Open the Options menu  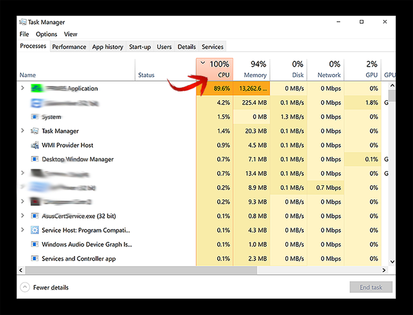(x=47, y=34)
